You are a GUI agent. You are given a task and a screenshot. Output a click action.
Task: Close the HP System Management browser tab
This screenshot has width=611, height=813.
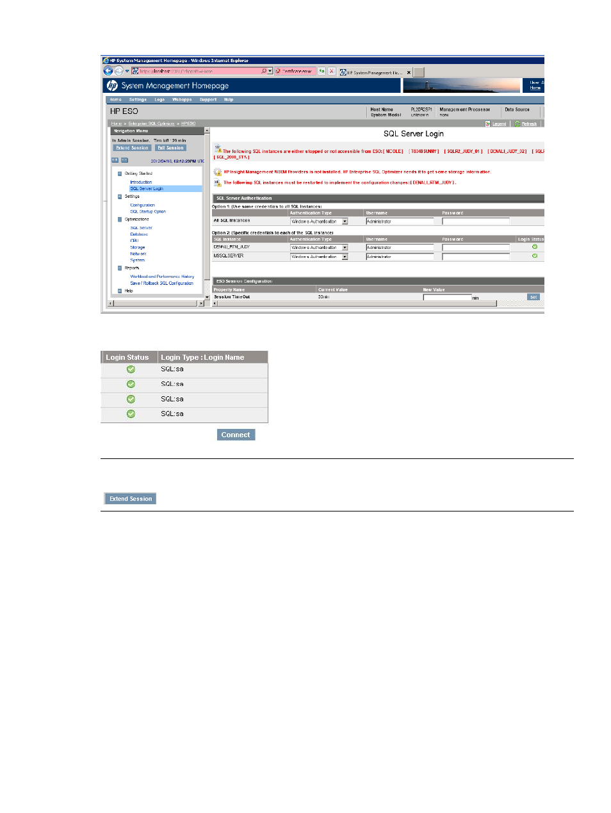[x=409, y=72]
